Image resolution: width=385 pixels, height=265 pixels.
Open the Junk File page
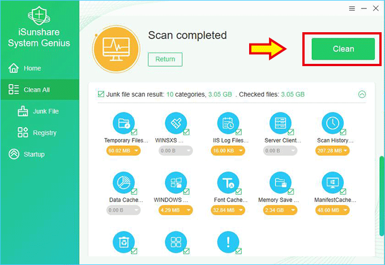(x=40, y=111)
